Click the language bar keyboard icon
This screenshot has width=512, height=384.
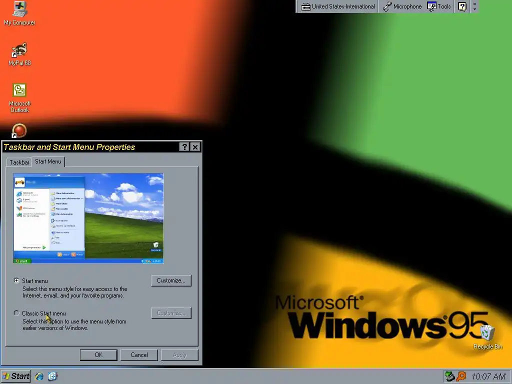tap(305, 6)
